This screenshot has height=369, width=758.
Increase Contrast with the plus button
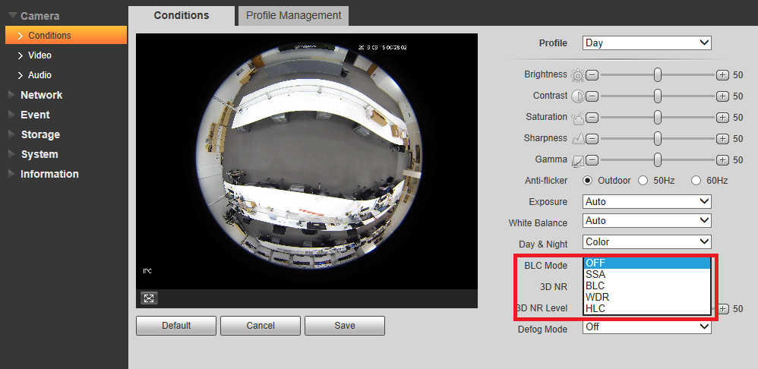[722, 96]
